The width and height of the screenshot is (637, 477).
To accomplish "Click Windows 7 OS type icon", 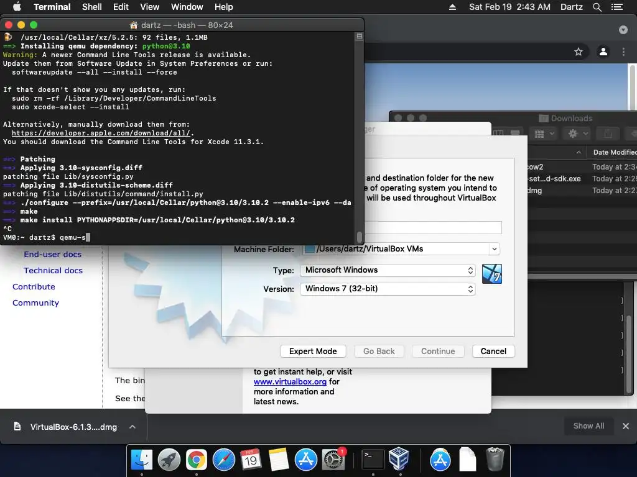I will [492, 274].
